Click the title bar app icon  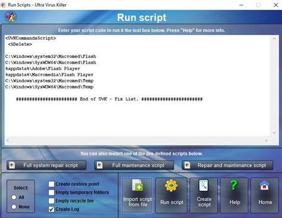3,5
